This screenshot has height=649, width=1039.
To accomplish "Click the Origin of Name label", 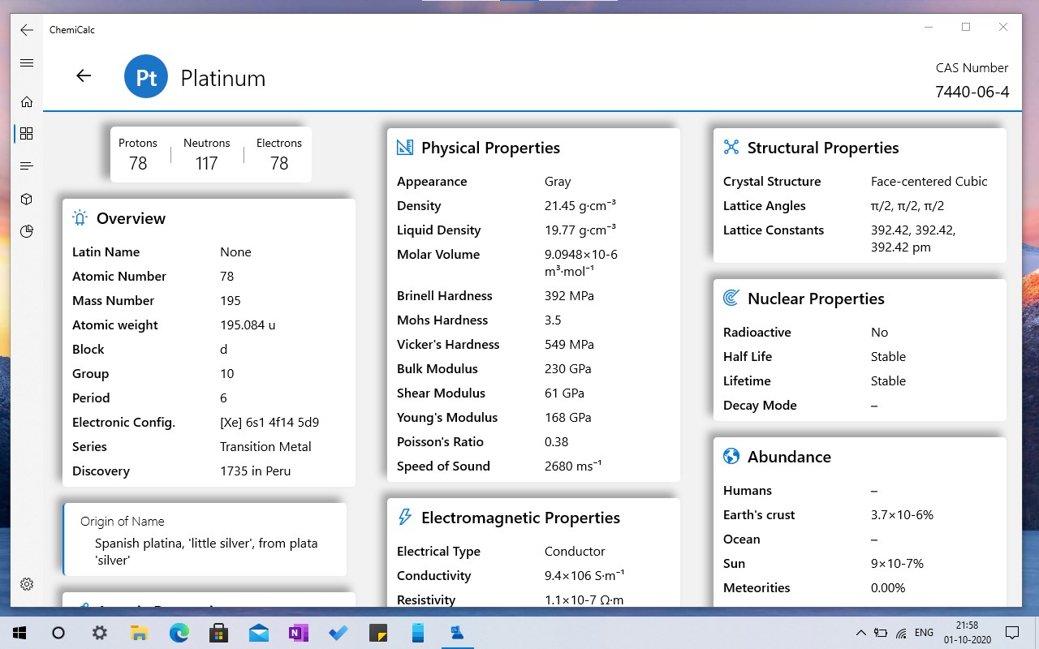I will (x=123, y=522).
